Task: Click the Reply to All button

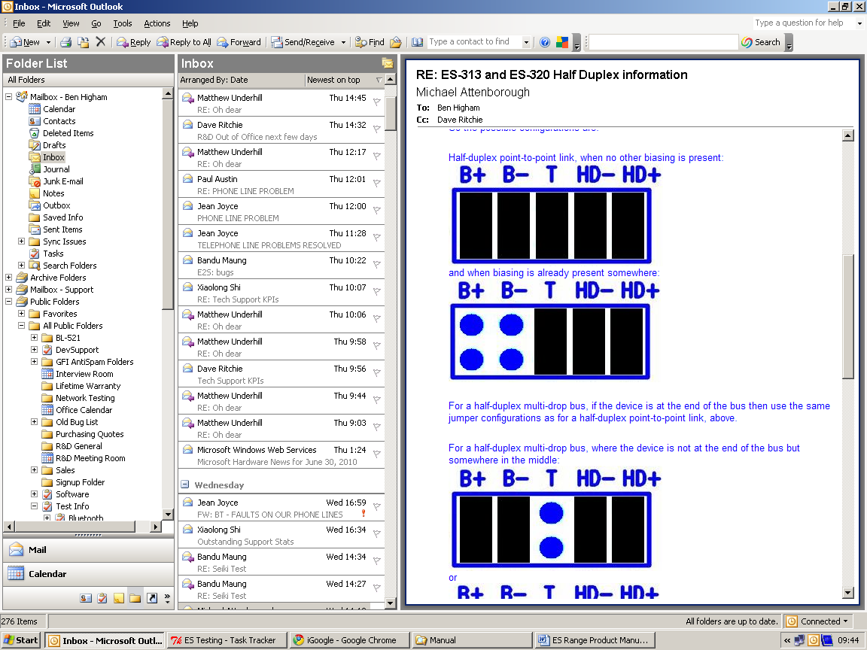Action: 184,42
